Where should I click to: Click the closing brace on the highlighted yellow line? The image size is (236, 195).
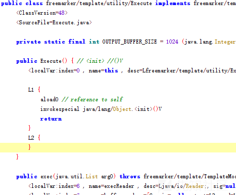click(30, 147)
